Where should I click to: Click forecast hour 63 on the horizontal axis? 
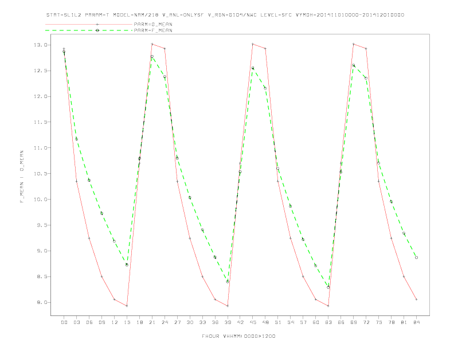[328, 322]
